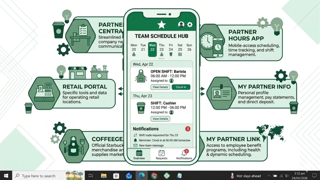Open the Windows Start menu
The image size is (320, 180).
pyautogui.click(x=6, y=176)
